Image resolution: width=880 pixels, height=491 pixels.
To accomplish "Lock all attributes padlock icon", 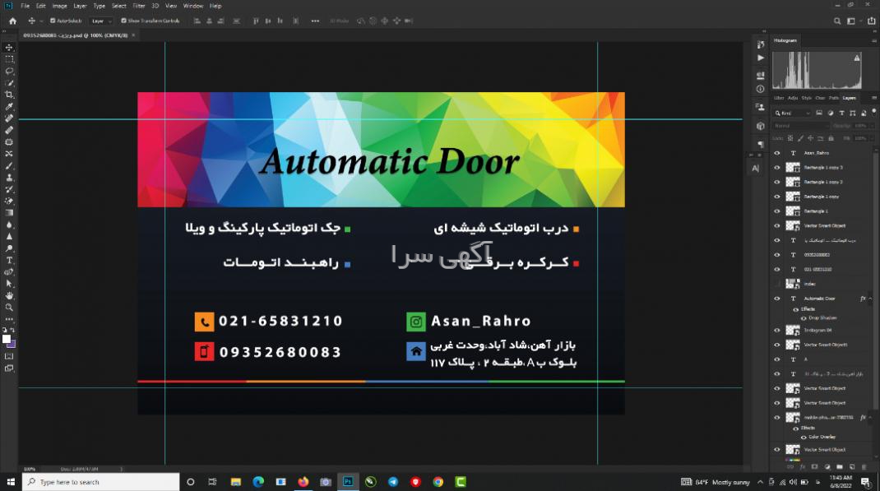I will [831, 138].
